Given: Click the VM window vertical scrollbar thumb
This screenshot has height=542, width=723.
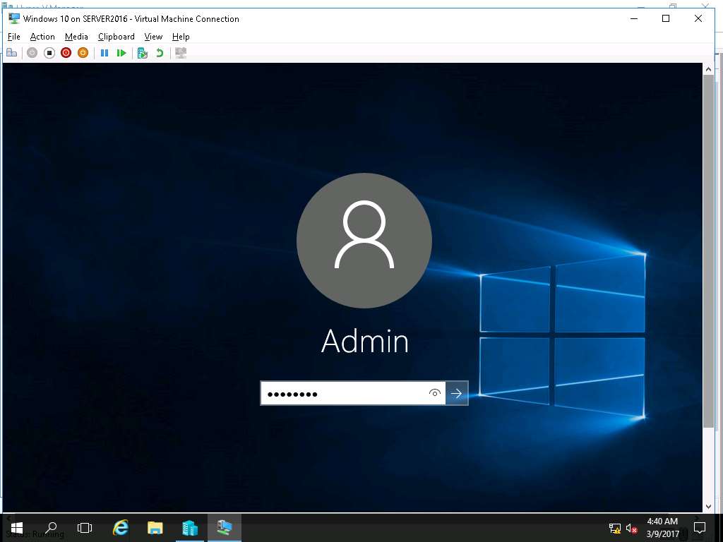Looking at the screenshot, I should click(709, 251).
